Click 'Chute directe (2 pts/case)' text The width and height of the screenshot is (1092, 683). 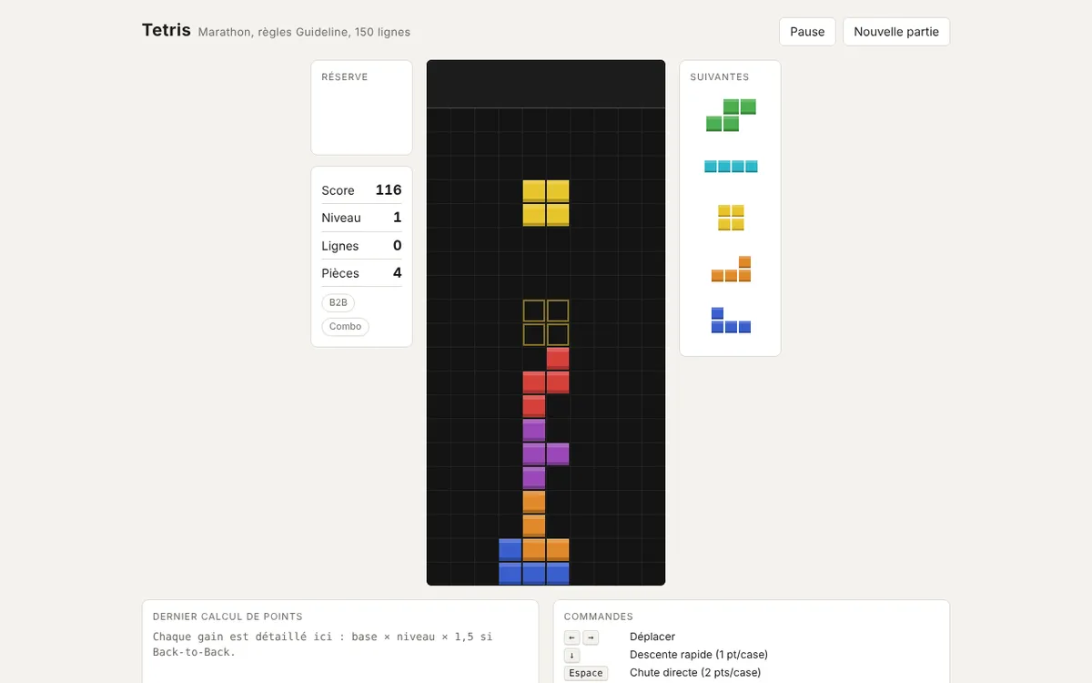(x=695, y=673)
